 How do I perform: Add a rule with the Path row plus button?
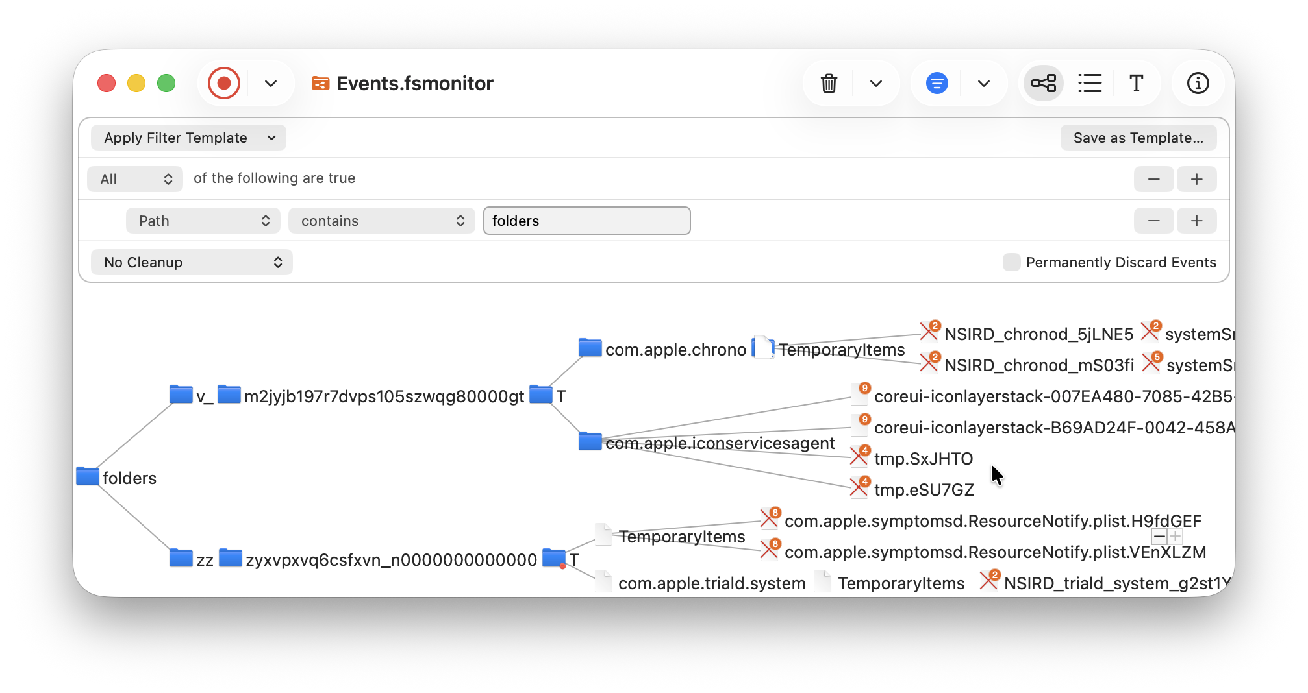tap(1197, 221)
